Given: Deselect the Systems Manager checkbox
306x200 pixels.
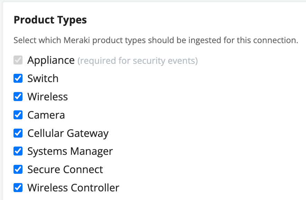Looking at the screenshot, I should tap(18, 151).
